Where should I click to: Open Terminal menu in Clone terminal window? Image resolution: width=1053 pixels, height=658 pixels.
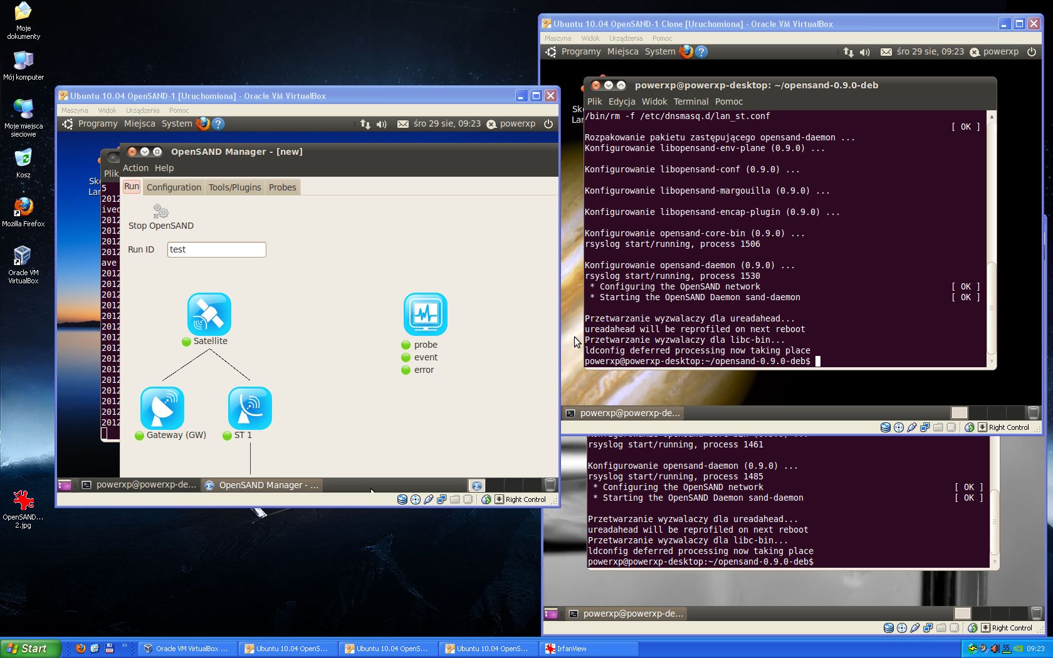click(x=691, y=102)
